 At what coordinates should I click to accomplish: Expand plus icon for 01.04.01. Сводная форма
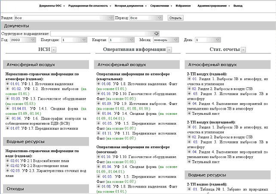[7, 108]
